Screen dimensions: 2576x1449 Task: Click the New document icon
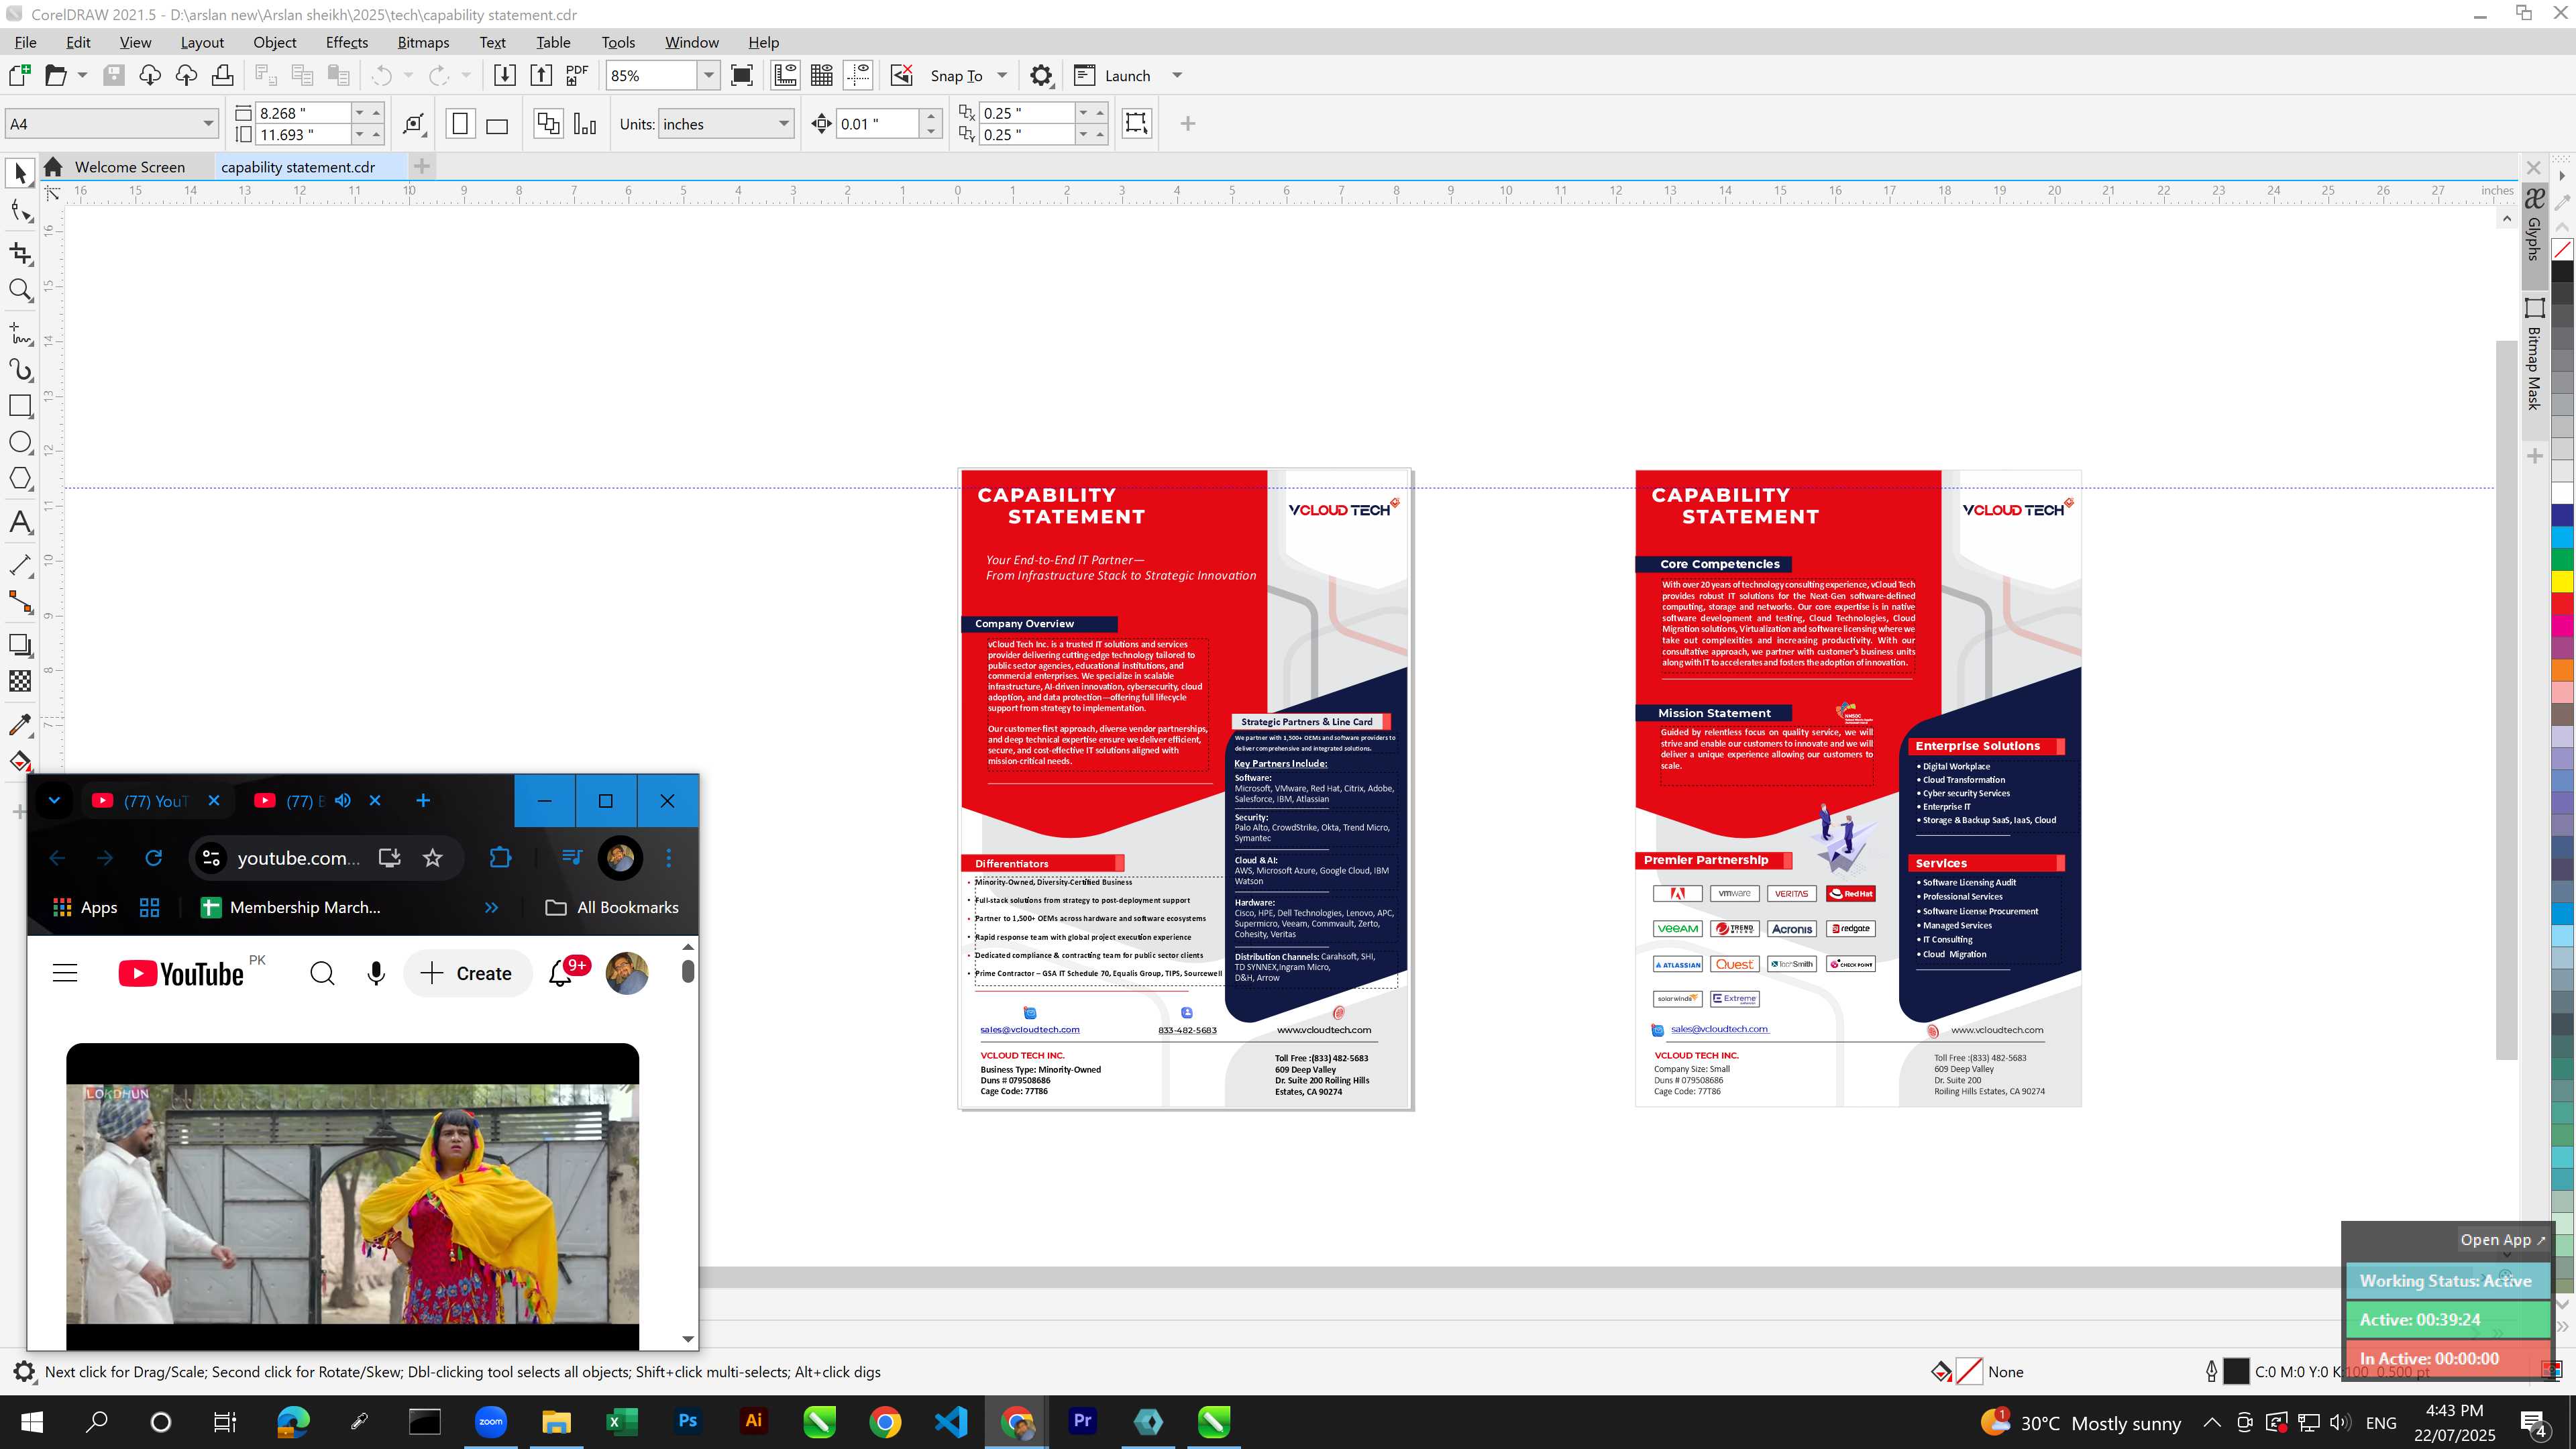click(19, 75)
